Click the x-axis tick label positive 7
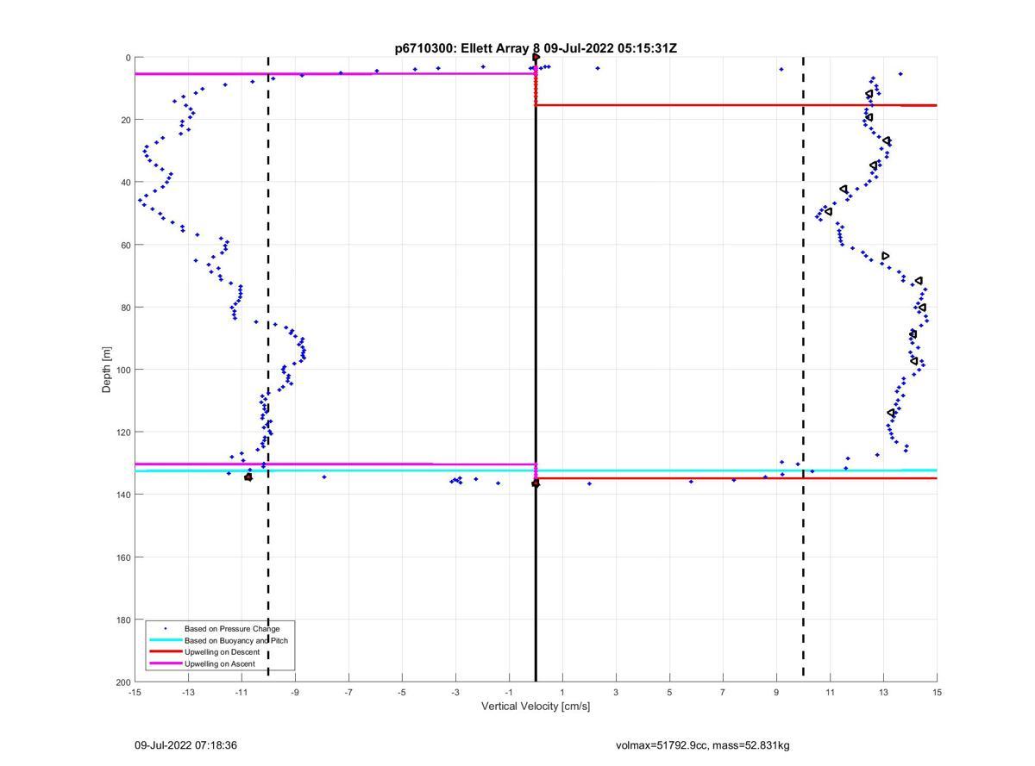Viewport: 1035px width, 766px height. pos(723,692)
